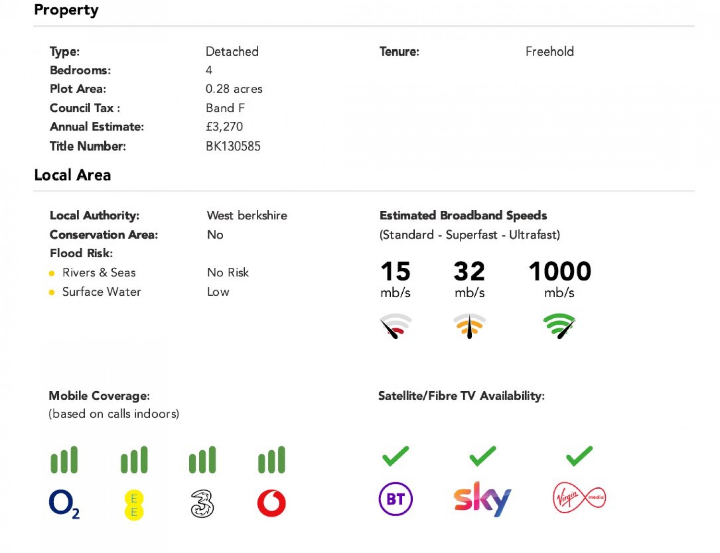Click the signal bars above Vodafone

click(x=271, y=460)
